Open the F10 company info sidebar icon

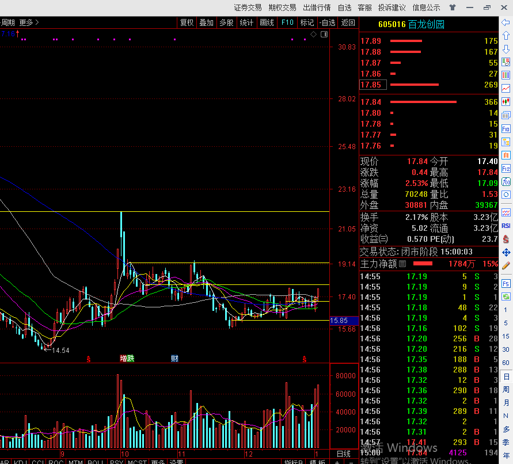[506, 128]
